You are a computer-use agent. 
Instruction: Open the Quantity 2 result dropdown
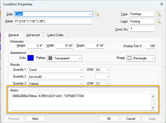click(56, 77)
